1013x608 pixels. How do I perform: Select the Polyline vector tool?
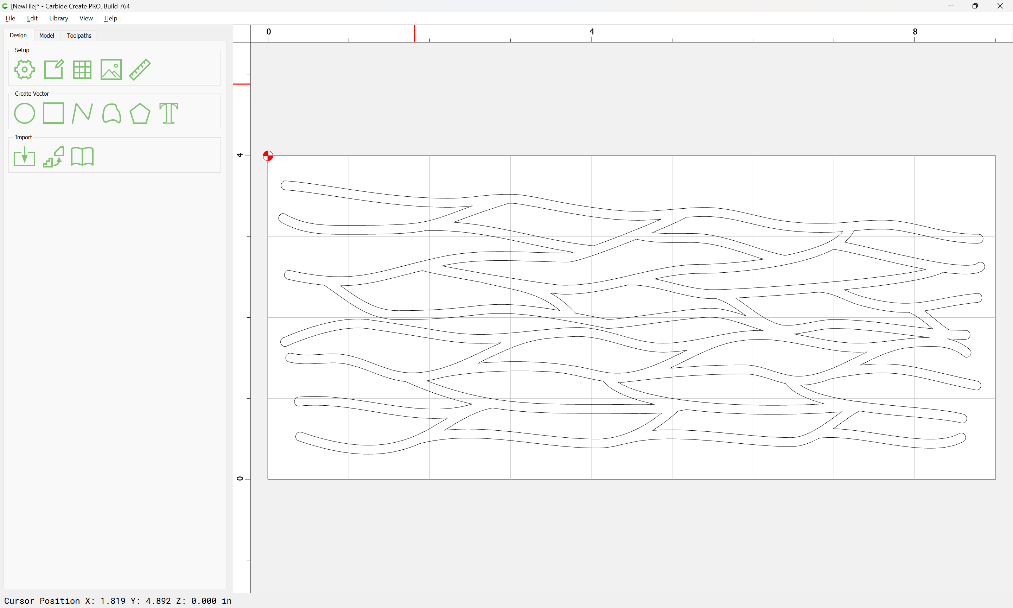click(82, 113)
